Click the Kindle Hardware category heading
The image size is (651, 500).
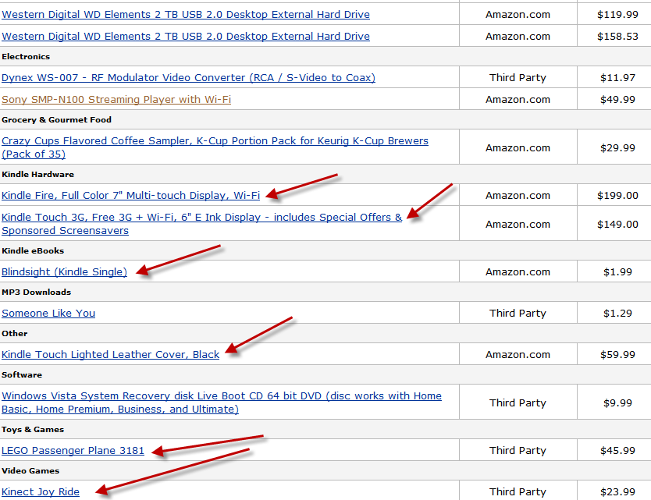(x=33, y=175)
